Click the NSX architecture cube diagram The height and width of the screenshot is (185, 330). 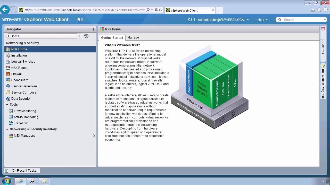click(x=210, y=87)
